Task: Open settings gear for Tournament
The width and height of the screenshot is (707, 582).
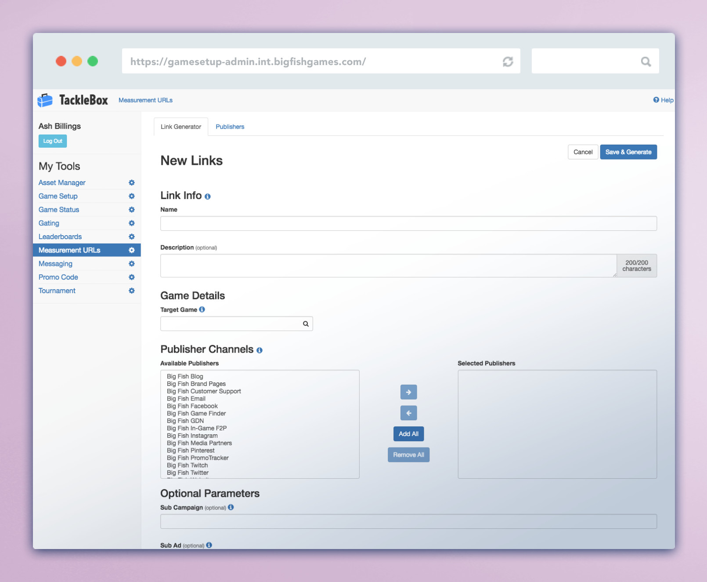Action: [131, 291]
